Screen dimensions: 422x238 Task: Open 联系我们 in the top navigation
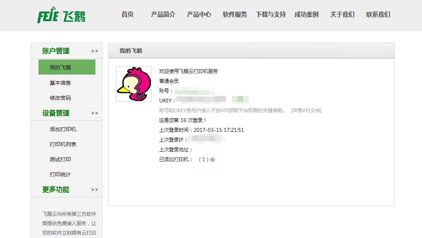pyautogui.click(x=378, y=15)
